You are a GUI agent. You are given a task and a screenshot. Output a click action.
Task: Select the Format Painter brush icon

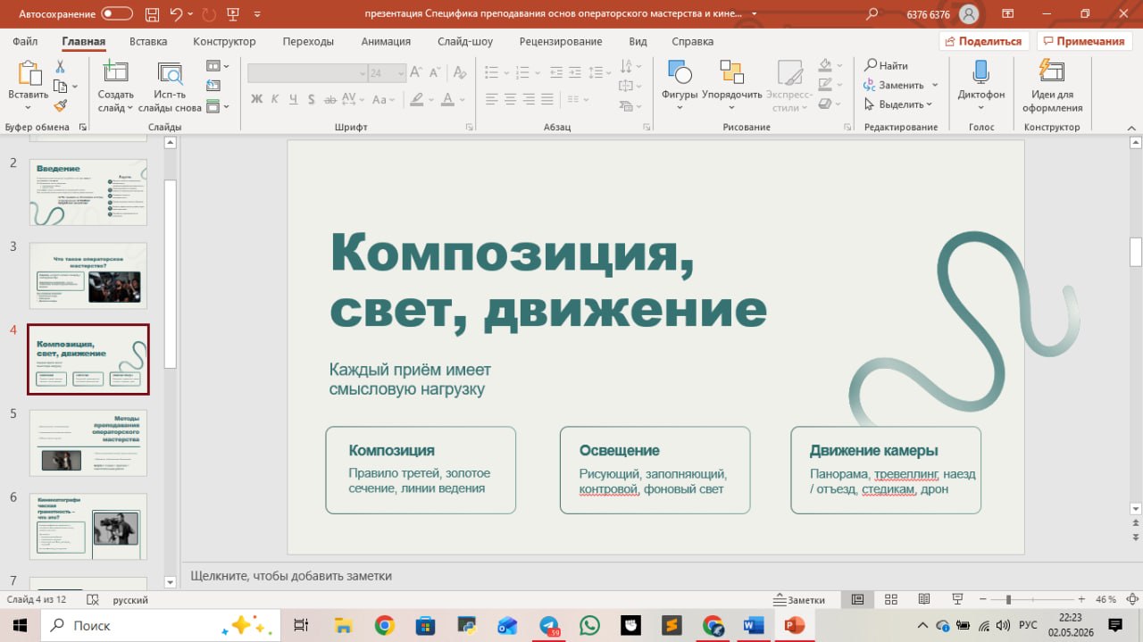tap(60, 105)
